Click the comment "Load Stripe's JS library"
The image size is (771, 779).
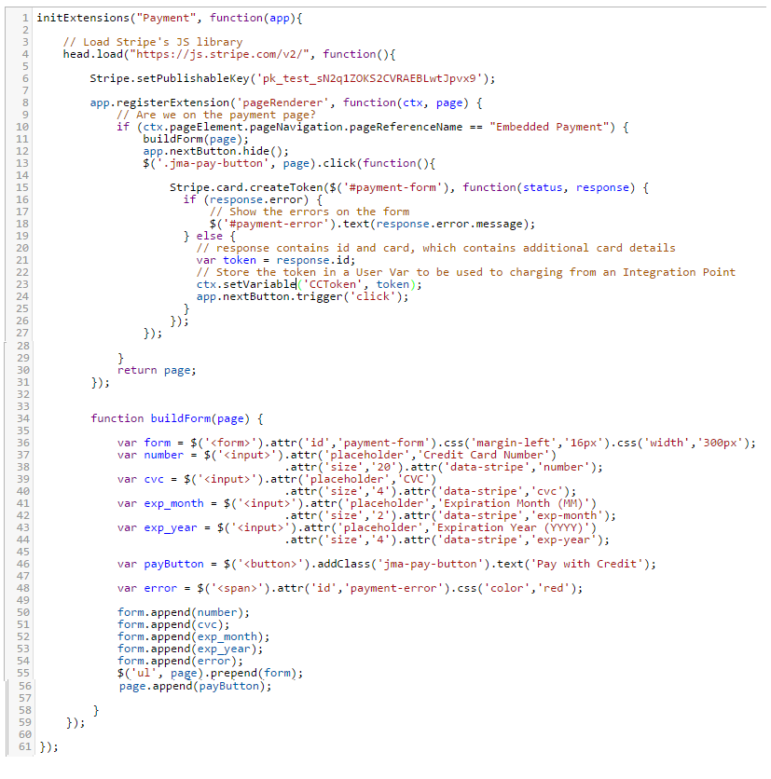click(153, 42)
